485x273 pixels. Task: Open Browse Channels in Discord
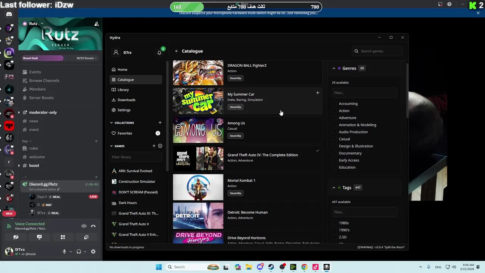click(60, 80)
